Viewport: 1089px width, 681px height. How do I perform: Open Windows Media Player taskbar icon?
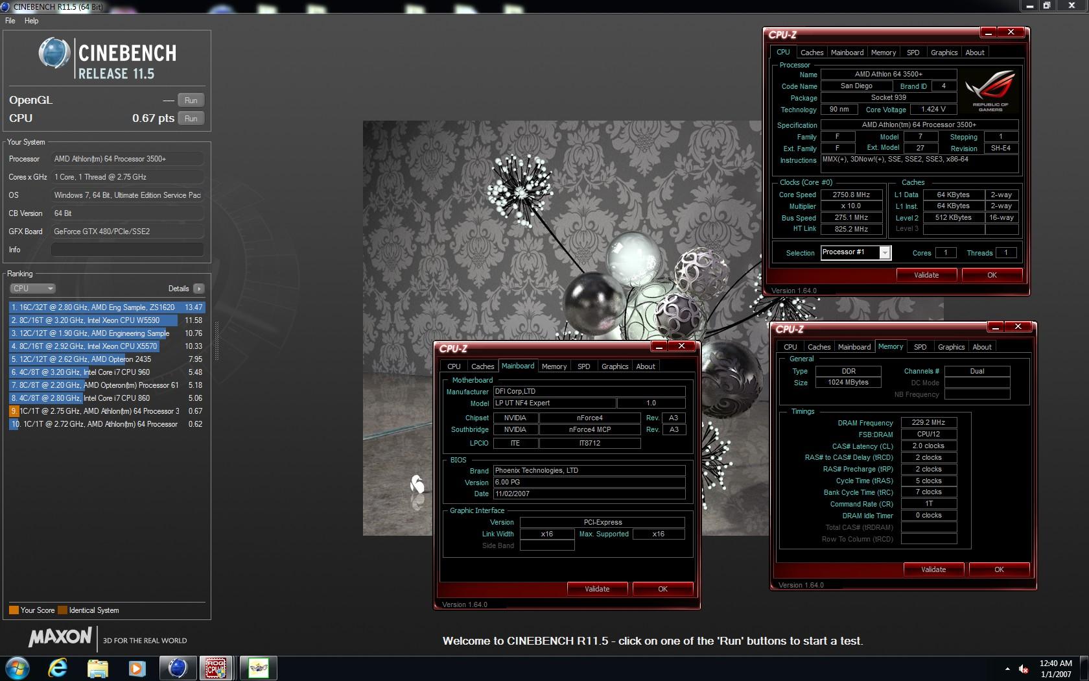coord(137,668)
